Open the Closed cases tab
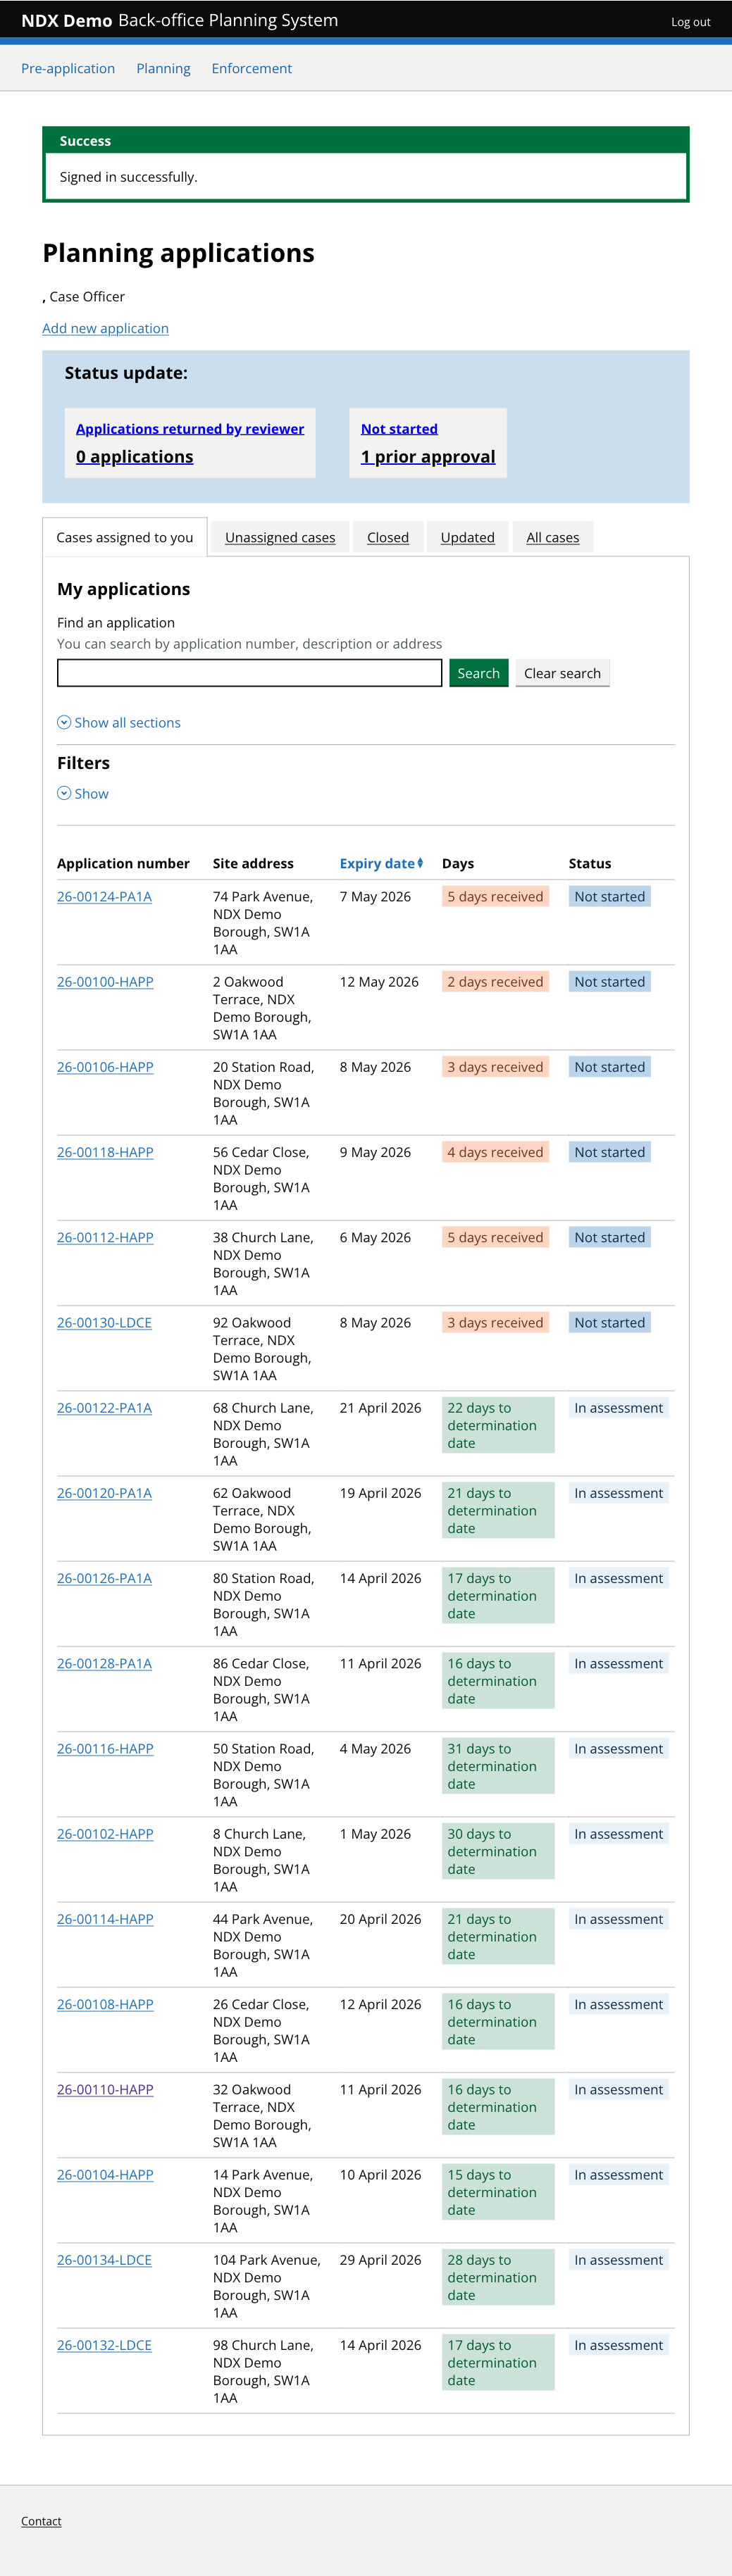 [388, 537]
